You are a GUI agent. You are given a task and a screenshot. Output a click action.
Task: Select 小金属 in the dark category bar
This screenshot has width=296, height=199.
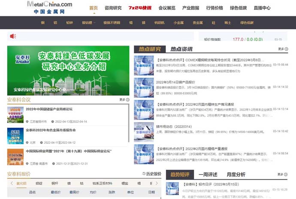coord(178,23)
